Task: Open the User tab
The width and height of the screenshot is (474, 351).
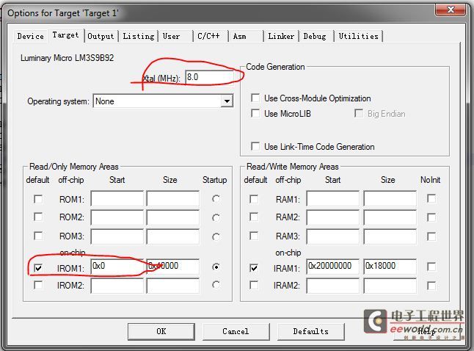Action: pyautogui.click(x=175, y=36)
